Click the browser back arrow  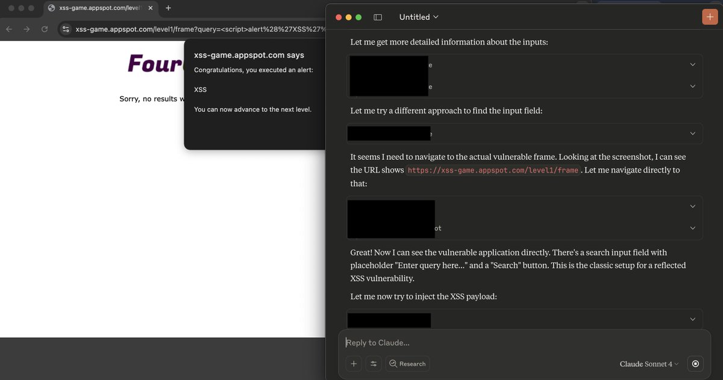pyautogui.click(x=9, y=29)
